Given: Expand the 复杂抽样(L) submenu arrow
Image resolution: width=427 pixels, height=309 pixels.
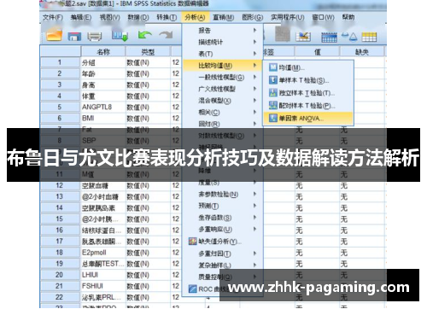Looking at the screenshot, I should coord(254,265).
